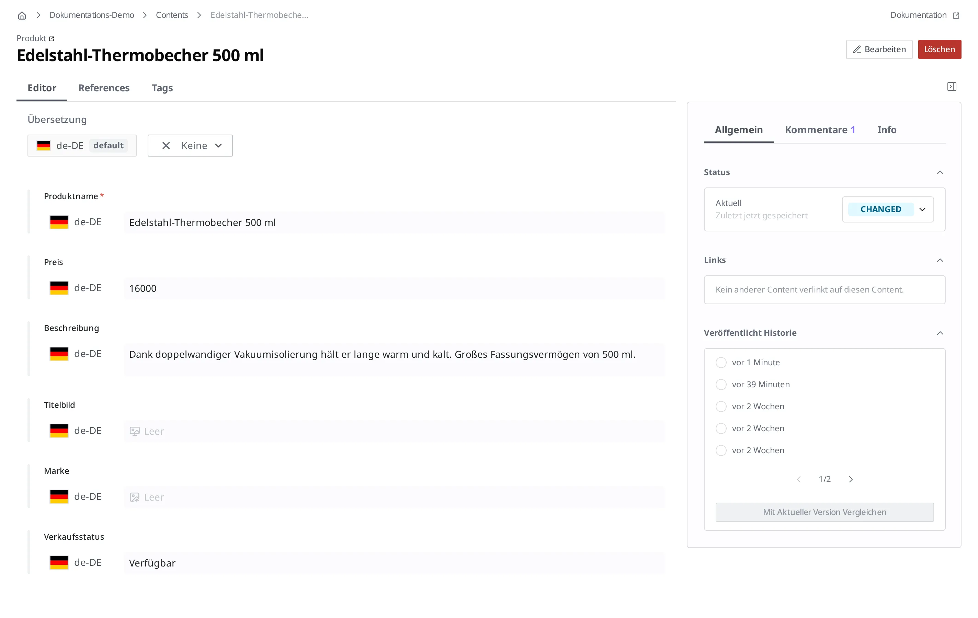Select the first 'vor 2 Wochen' version
Image resolution: width=978 pixels, height=618 pixels.
click(x=721, y=406)
